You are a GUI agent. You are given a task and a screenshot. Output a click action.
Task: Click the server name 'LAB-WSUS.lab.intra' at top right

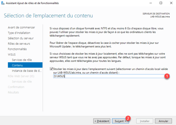click(160, 17)
